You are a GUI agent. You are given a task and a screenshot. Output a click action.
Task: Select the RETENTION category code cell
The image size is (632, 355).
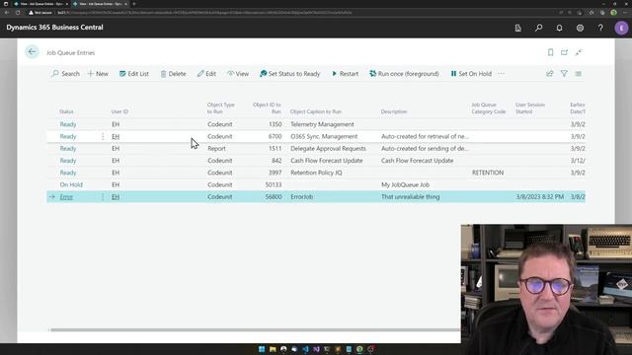pos(488,173)
